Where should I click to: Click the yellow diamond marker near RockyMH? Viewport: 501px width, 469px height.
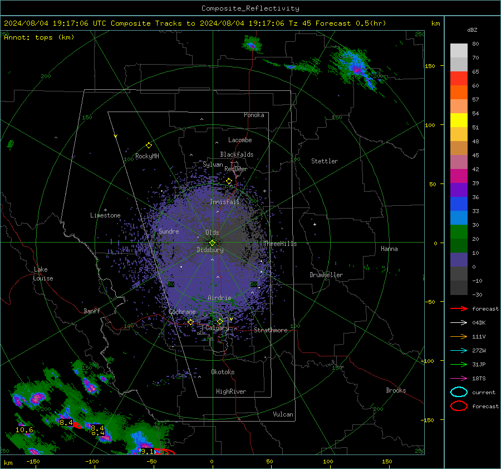coord(149,146)
